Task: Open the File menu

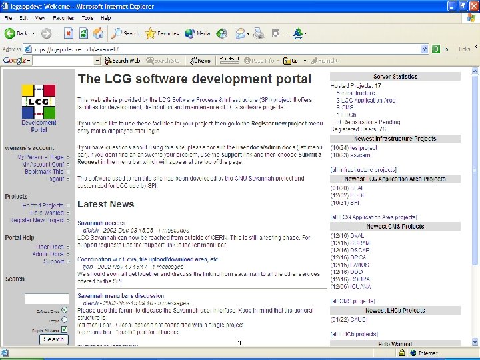Action: click(x=8, y=18)
